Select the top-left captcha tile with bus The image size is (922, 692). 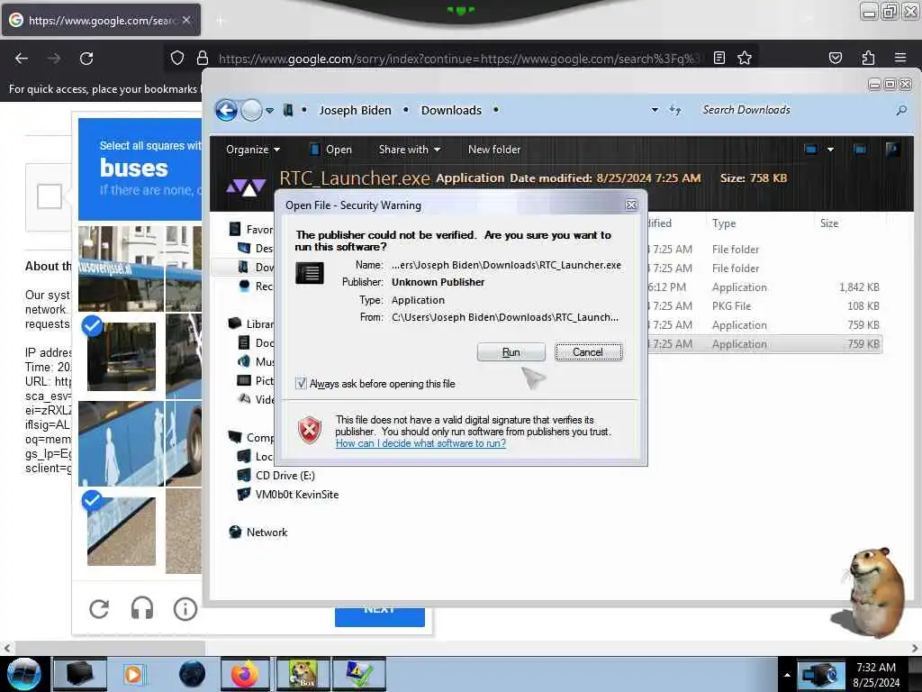click(122, 269)
